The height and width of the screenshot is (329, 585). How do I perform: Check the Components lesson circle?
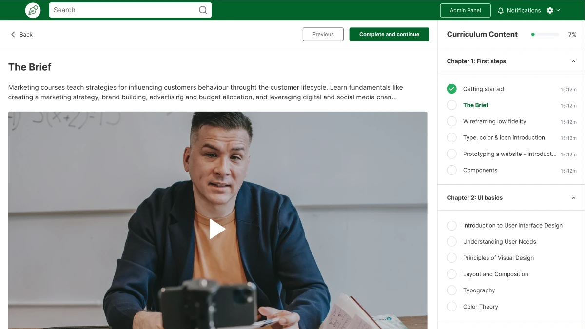click(x=452, y=170)
